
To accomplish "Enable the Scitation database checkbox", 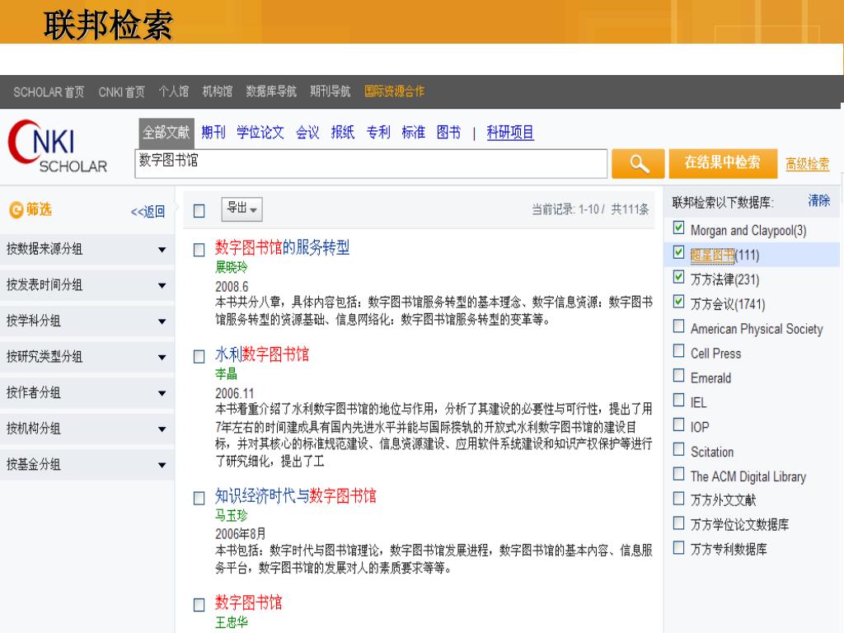I will [679, 449].
